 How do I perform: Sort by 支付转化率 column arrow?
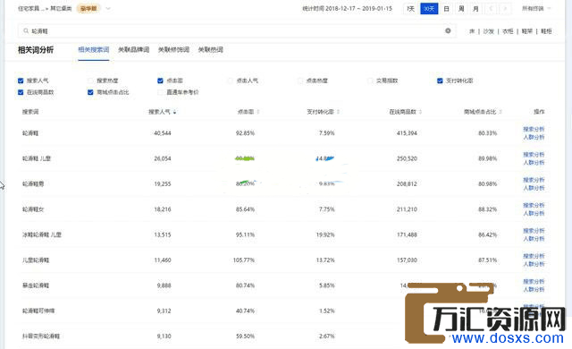point(338,112)
